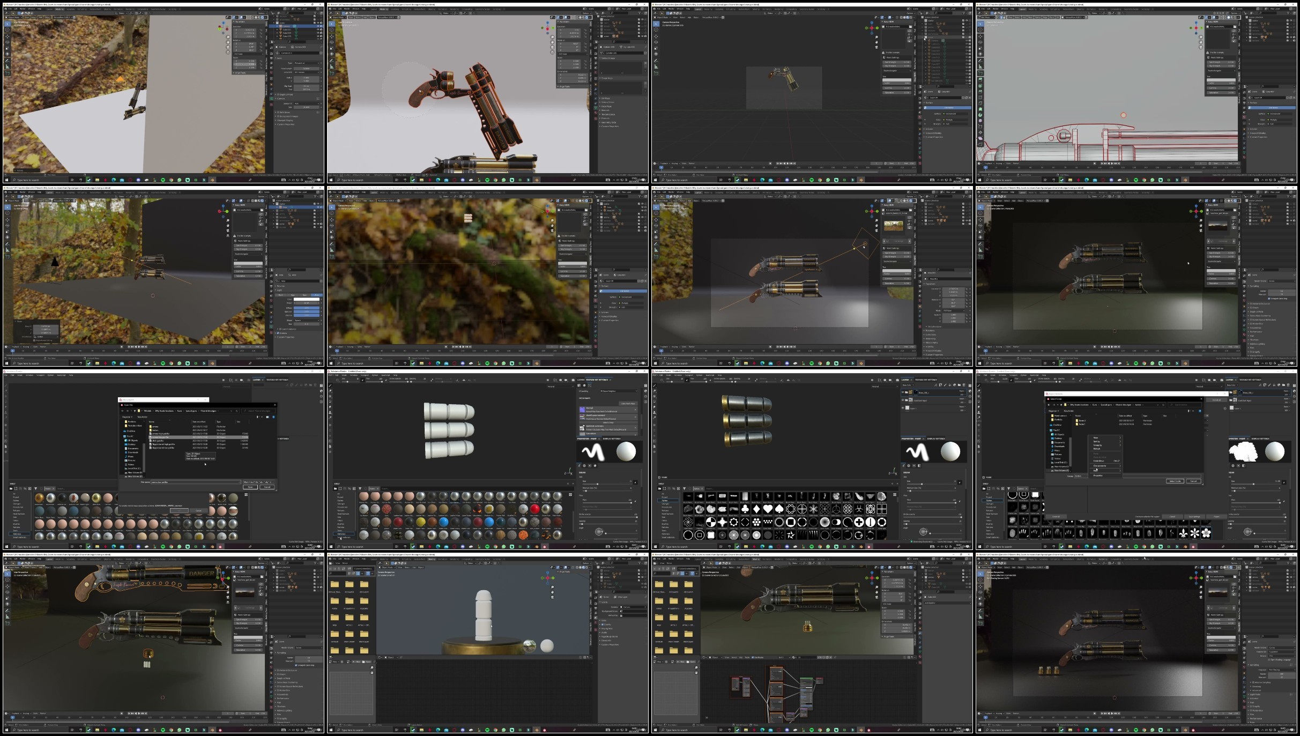Click back arrow in Select Folder dialog
This screenshot has height=736, width=1300.
[1049, 405]
